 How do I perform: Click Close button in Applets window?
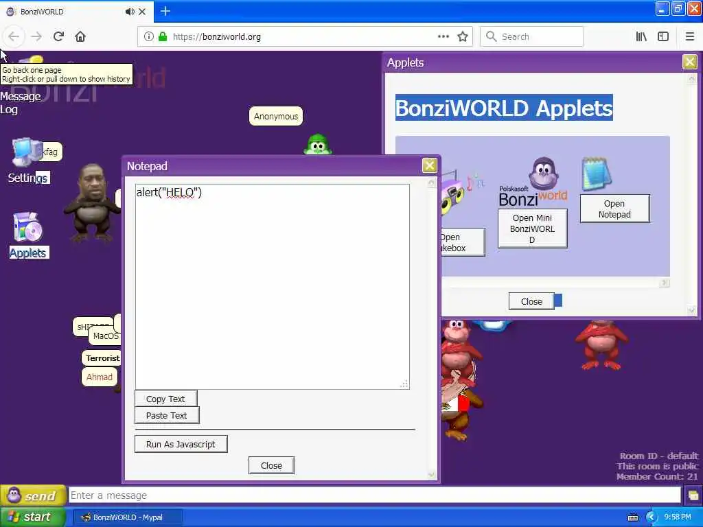click(531, 302)
